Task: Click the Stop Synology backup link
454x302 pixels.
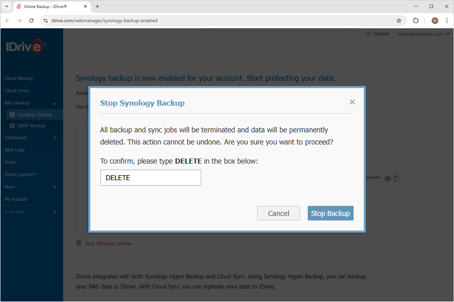Action: pyautogui.click(x=108, y=243)
